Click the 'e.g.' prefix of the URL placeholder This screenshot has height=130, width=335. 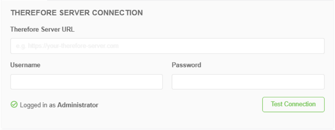point(21,46)
